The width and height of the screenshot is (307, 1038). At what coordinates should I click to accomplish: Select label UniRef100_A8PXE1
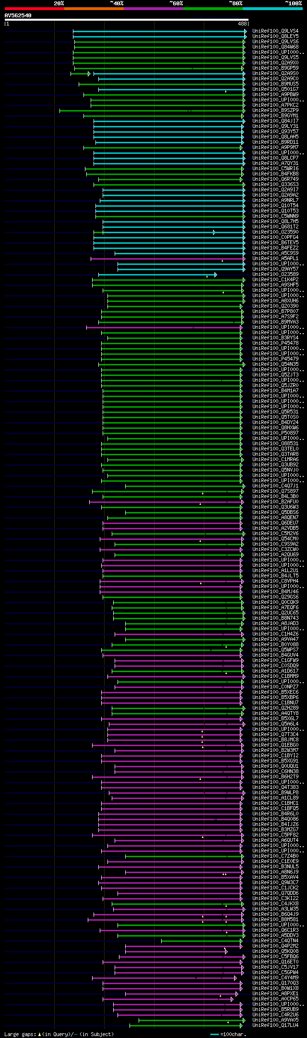pos(275,994)
